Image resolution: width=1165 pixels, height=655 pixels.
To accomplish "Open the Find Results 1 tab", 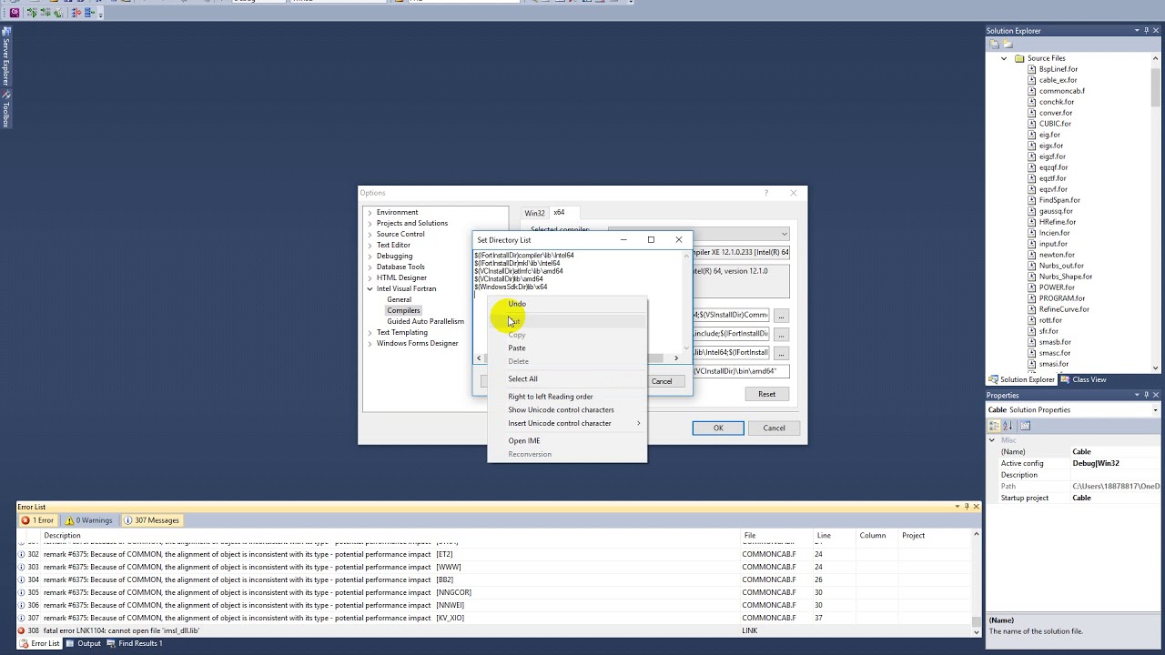I will coord(135,643).
